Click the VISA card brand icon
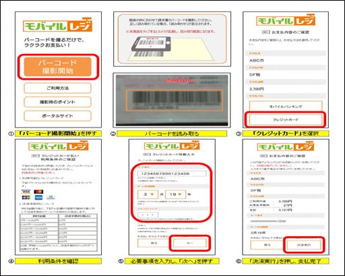 [x=26, y=192]
